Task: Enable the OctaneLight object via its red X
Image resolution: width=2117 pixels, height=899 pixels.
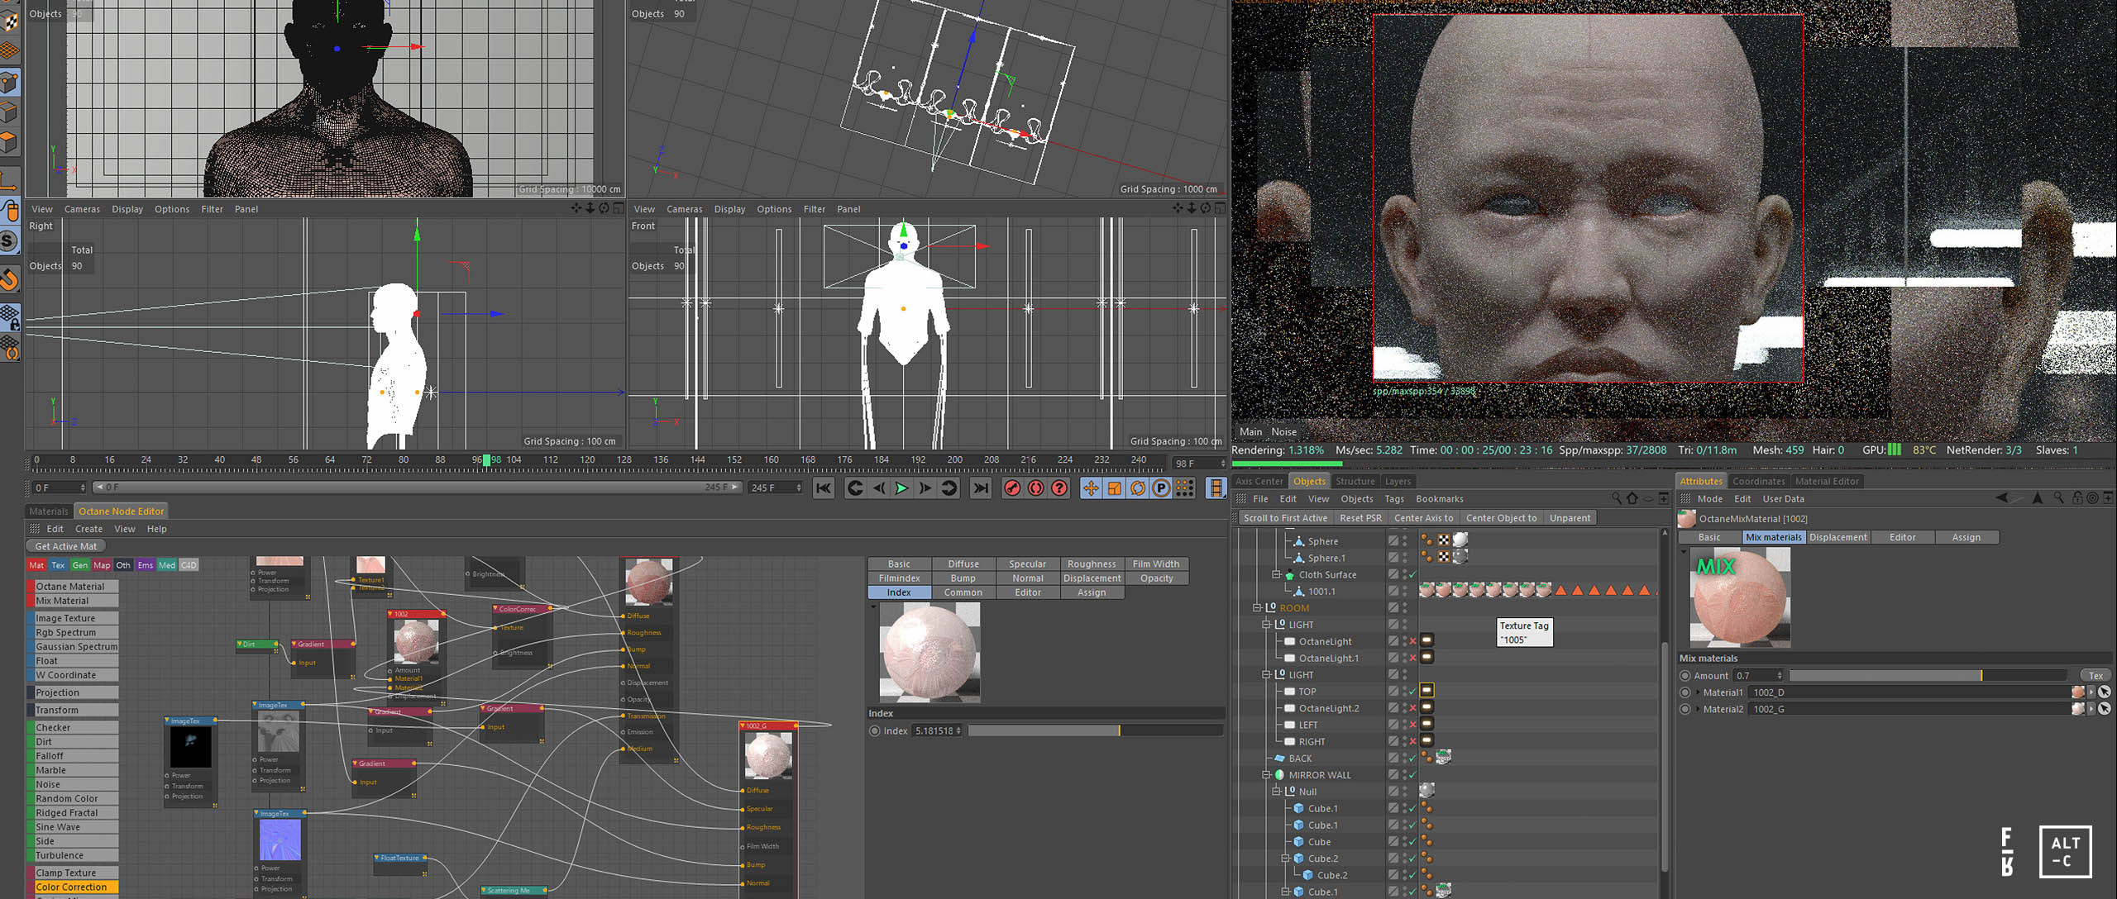Action: click(x=1412, y=641)
